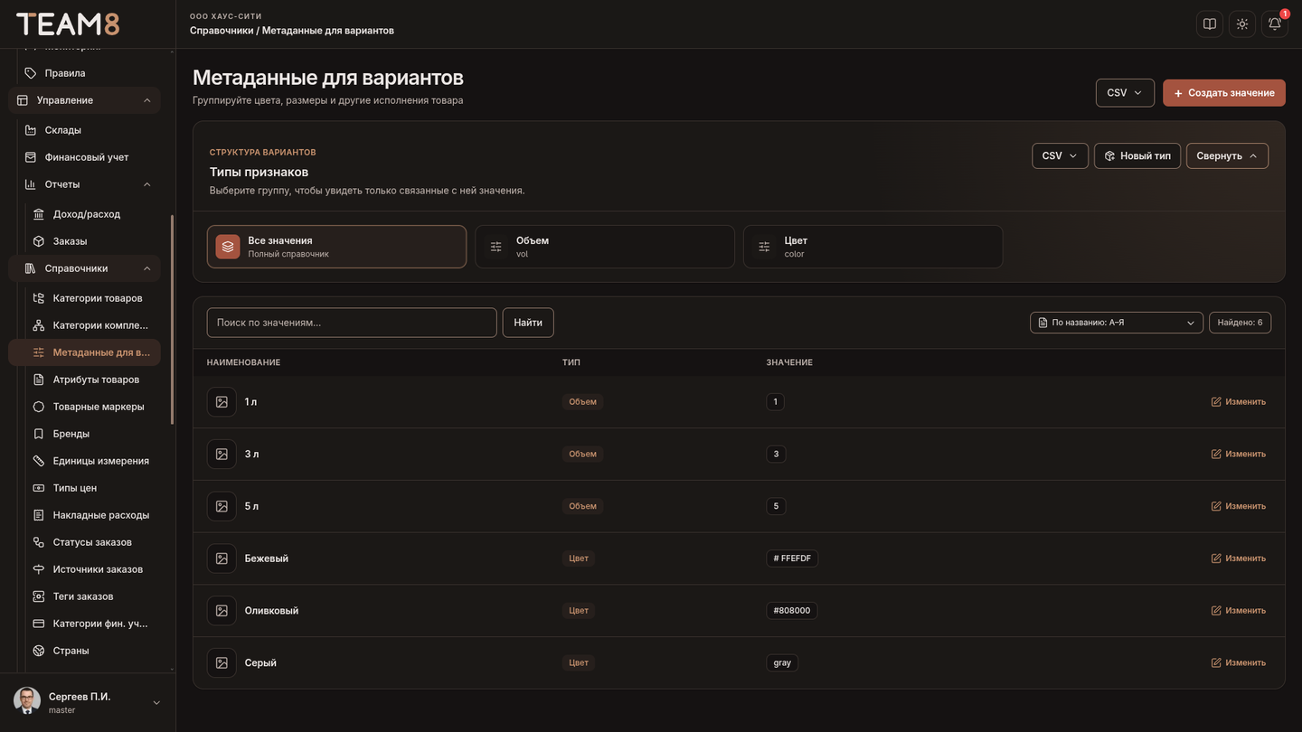Open the notifications bell icon
Viewport: 1302px width, 732px height.
(x=1275, y=24)
